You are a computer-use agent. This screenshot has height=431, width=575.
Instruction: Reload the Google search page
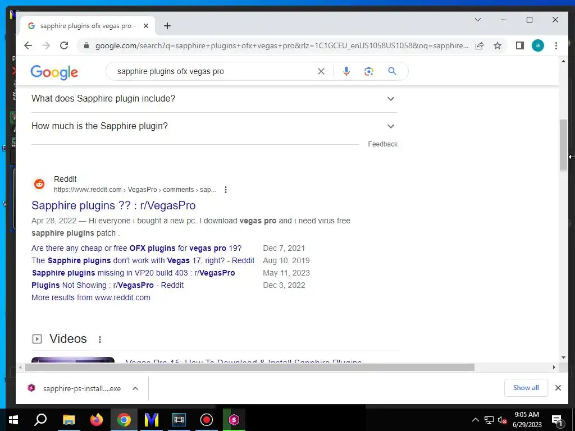click(x=64, y=45)
